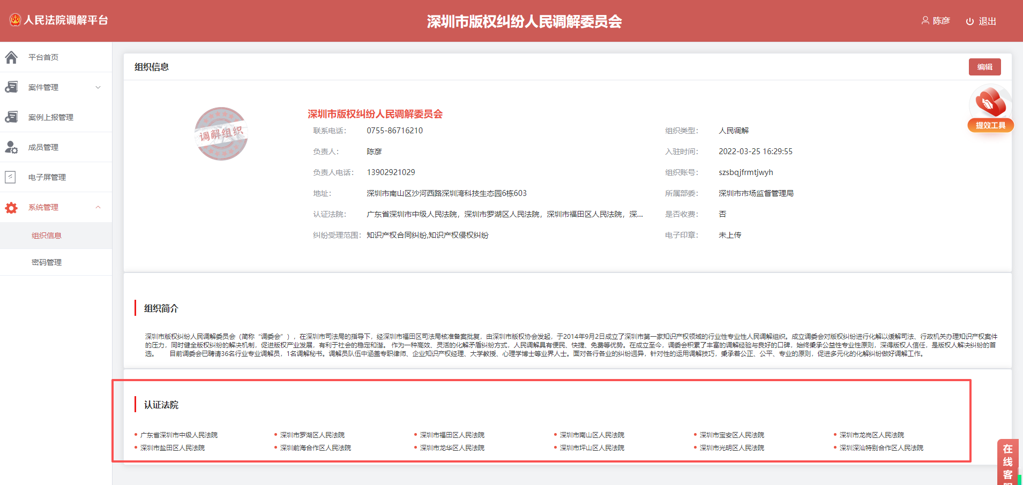This screenshot has height=485, width=1023.
Task: Click the 系统管理 gear icon
Action: pos(11,208)
